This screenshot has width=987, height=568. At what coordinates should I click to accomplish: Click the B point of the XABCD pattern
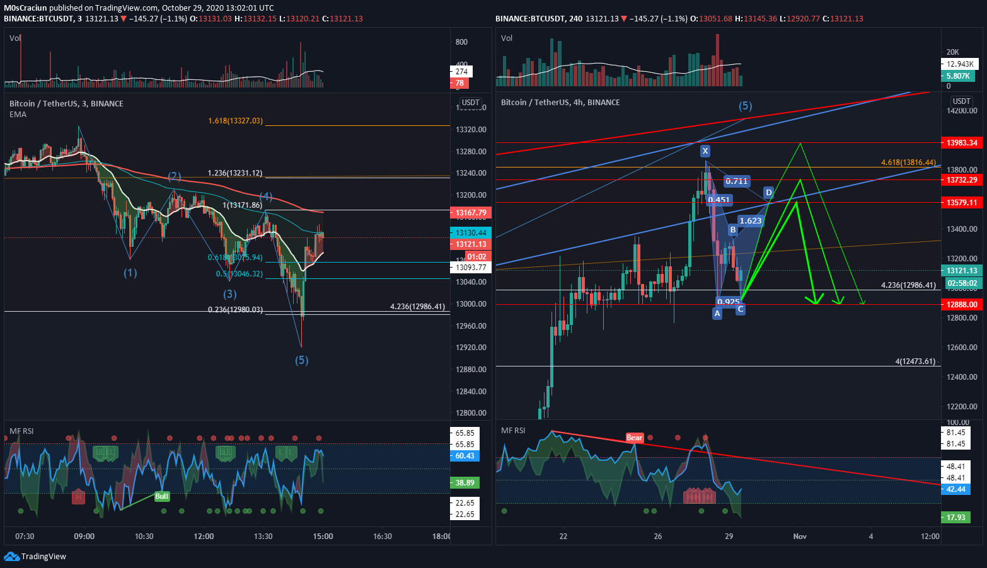point(733,230)
